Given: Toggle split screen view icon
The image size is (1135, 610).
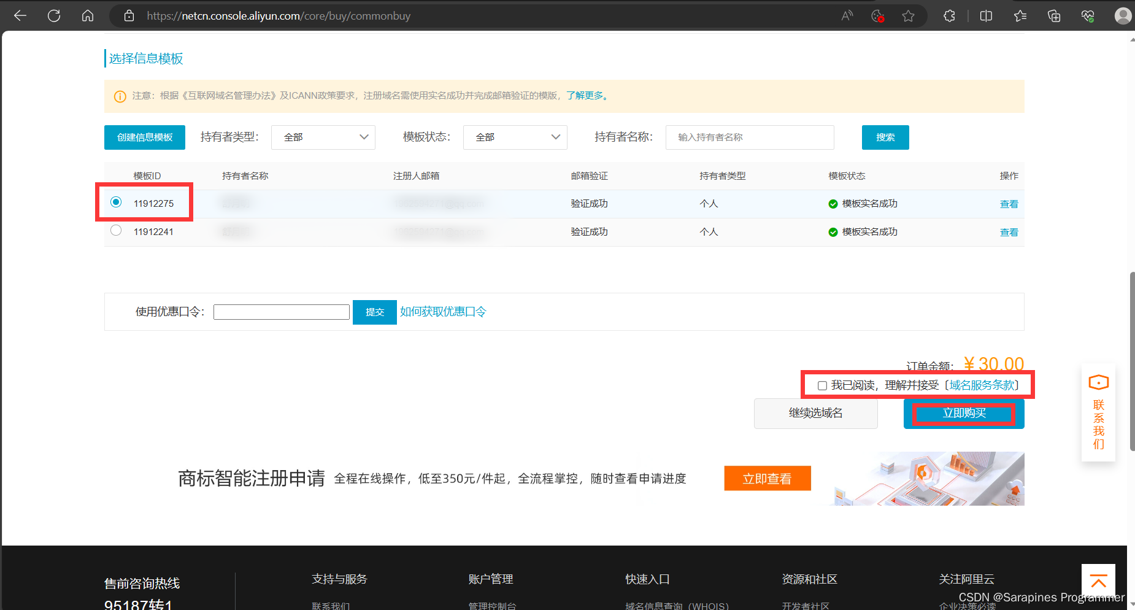Looking at the screenshot, I should [986, 16].
